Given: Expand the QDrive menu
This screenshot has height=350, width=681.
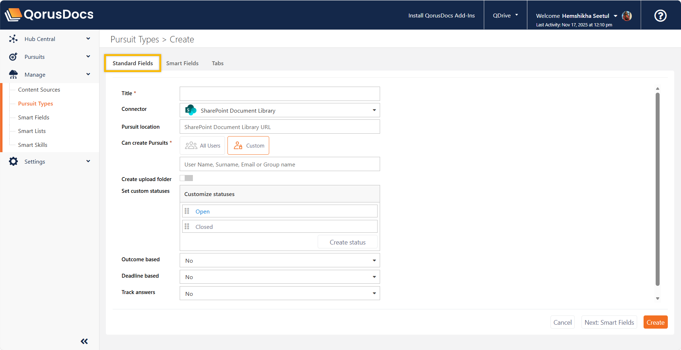Looking at the screenshot, I should pyautogui.click(x=505, y=15).
